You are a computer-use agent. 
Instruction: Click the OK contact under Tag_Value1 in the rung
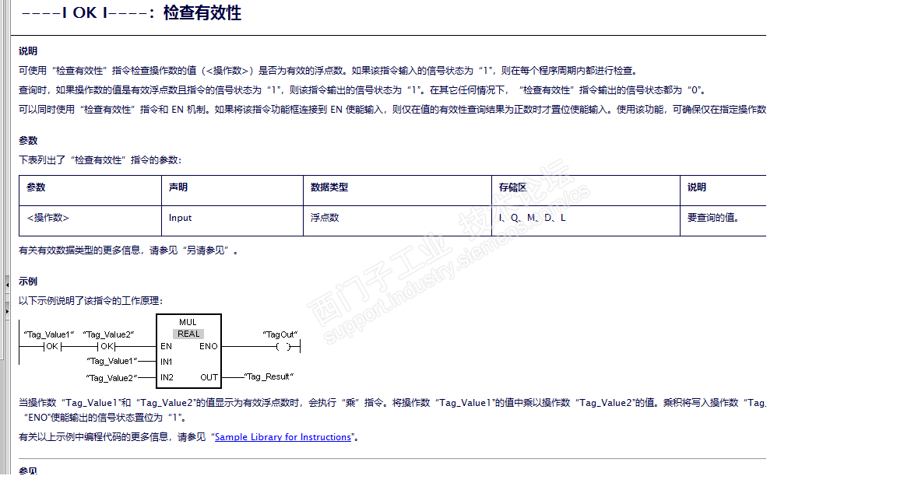(x=52, y=346)
